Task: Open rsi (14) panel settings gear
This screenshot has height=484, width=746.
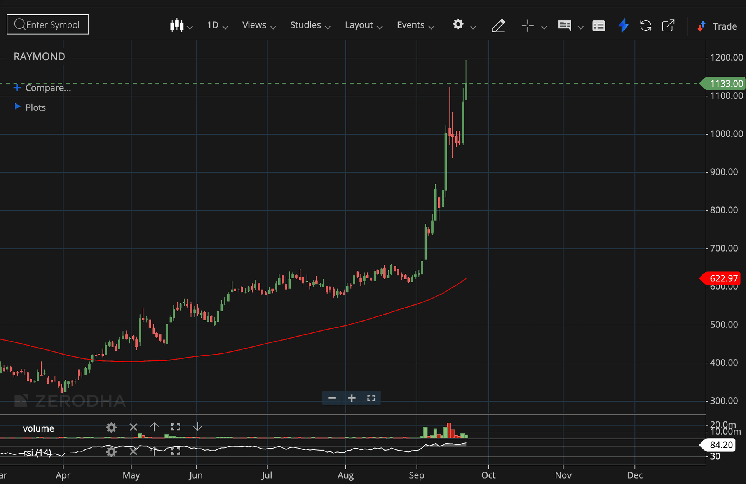Action: point(111,451)
